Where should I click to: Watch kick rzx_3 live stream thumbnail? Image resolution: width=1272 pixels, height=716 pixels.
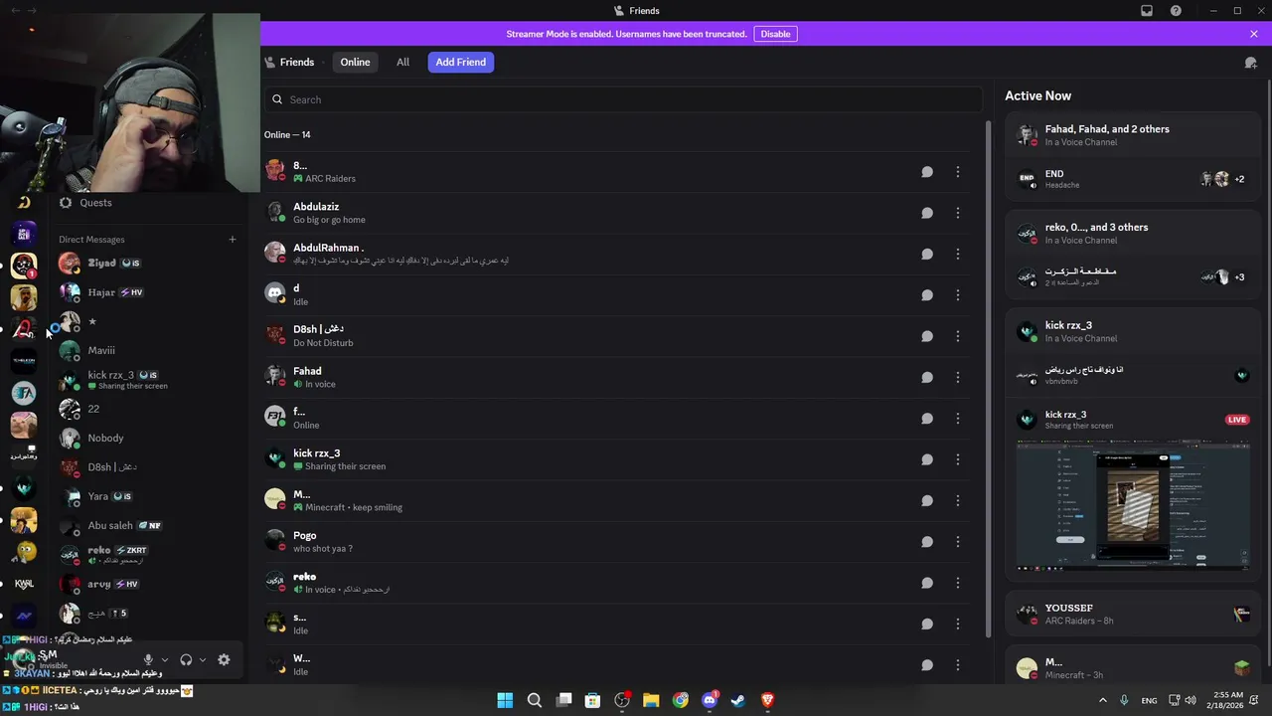pyautogui.click(x=1133, y=506)
